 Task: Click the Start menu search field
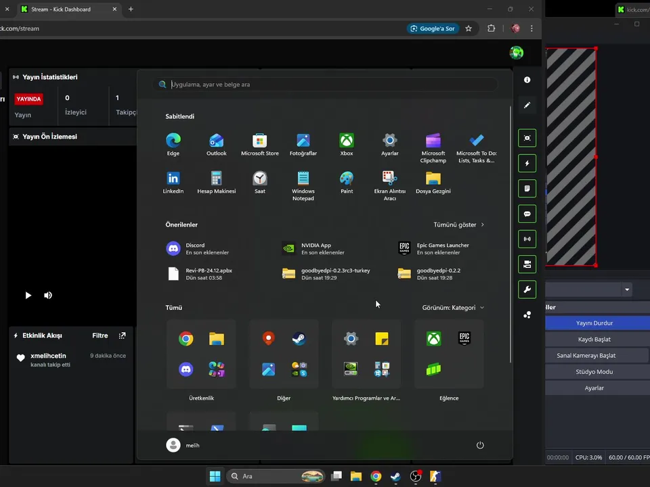coord(324,85)
